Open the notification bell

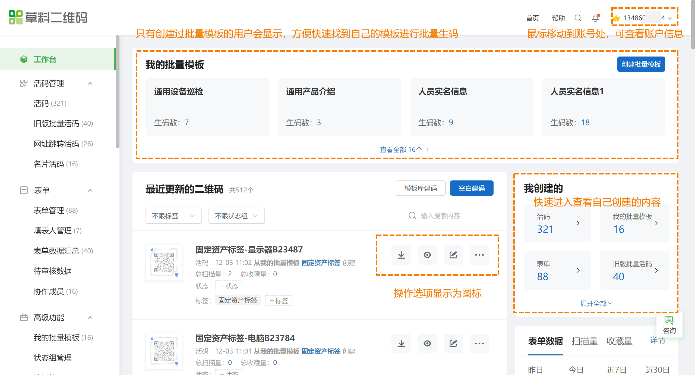[x=595, y=18]
